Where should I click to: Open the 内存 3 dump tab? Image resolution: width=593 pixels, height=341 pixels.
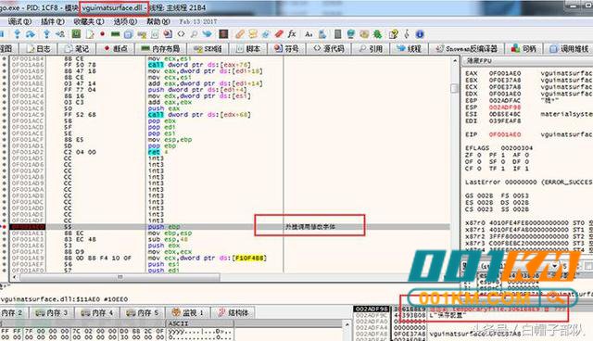coord(51,312)
